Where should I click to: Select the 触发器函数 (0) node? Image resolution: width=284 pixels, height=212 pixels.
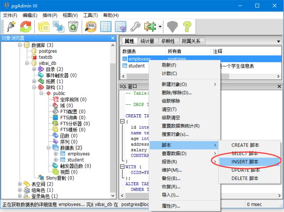coord(75,166)
